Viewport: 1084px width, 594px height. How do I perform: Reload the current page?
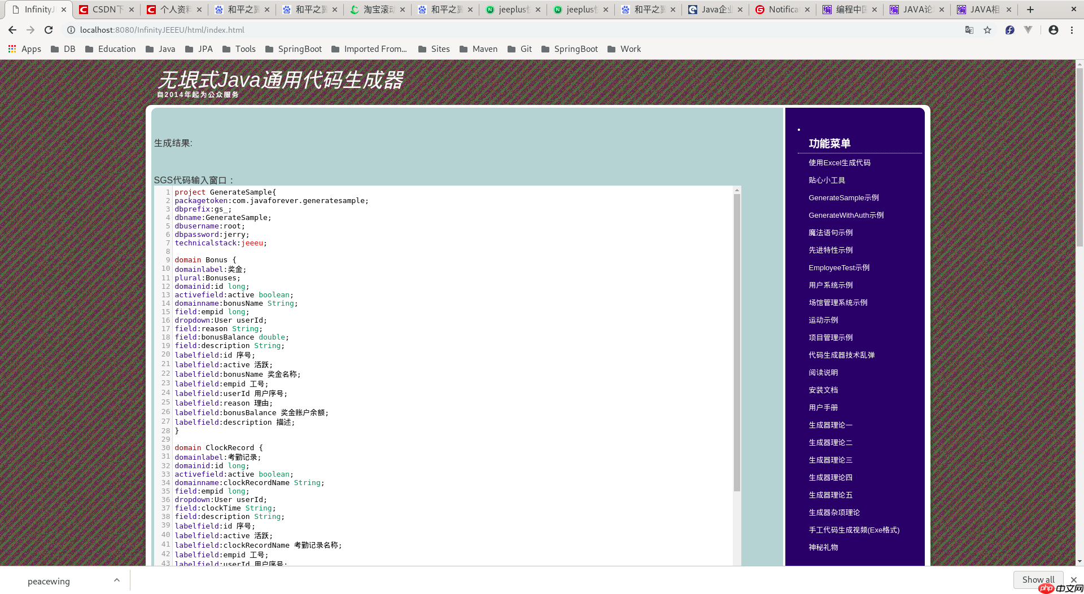click(x=49, y=30)
